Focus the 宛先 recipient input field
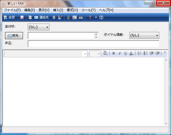 tap(61, 35)
